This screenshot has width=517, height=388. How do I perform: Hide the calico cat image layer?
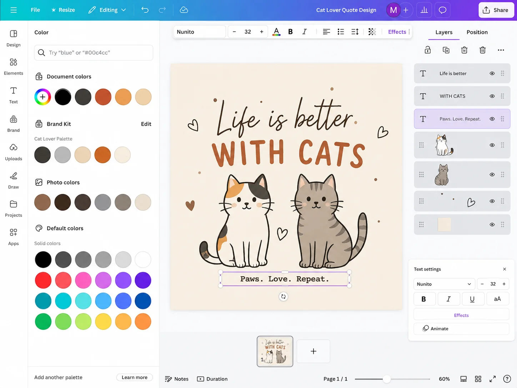pos(492,145)
